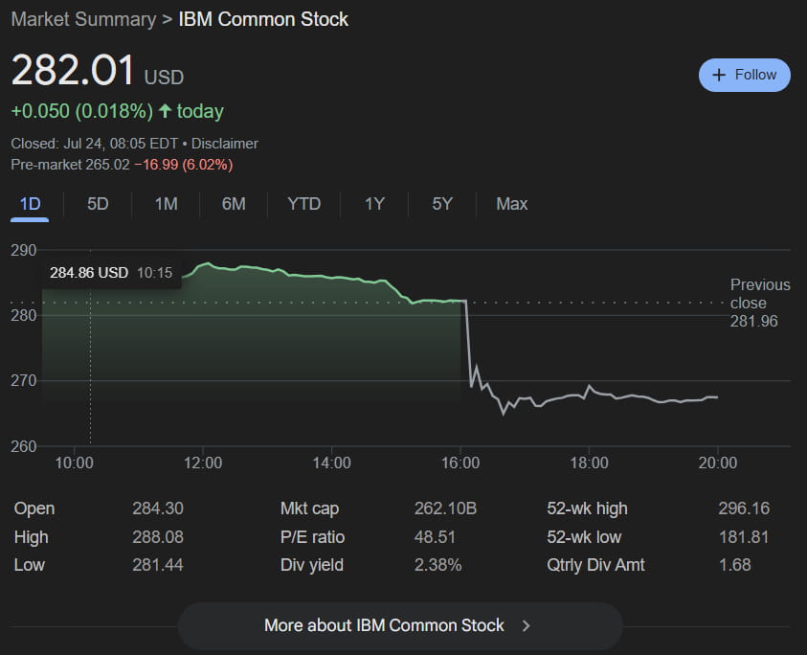Click the plus icon in Follow button
Image resolution: width=807 pixels, height=655 pixels.
[x=719, y=76]
